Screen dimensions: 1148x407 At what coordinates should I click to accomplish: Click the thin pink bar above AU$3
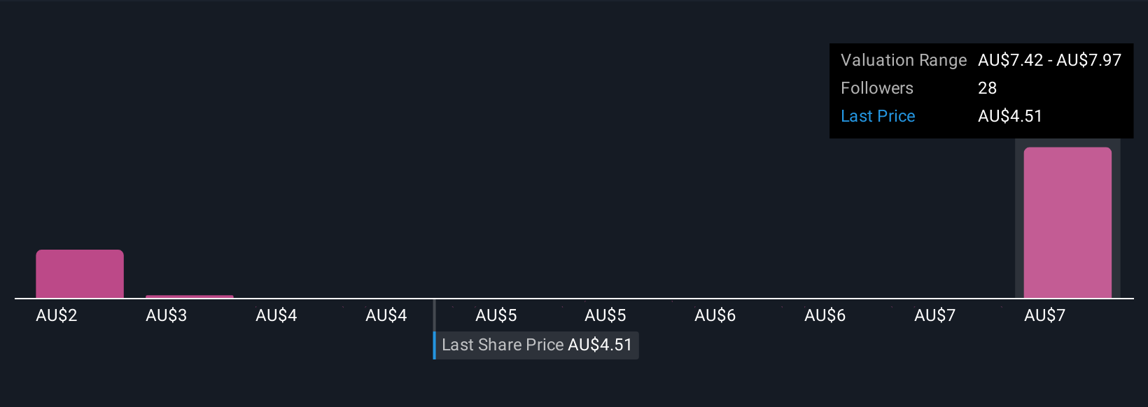190,297
